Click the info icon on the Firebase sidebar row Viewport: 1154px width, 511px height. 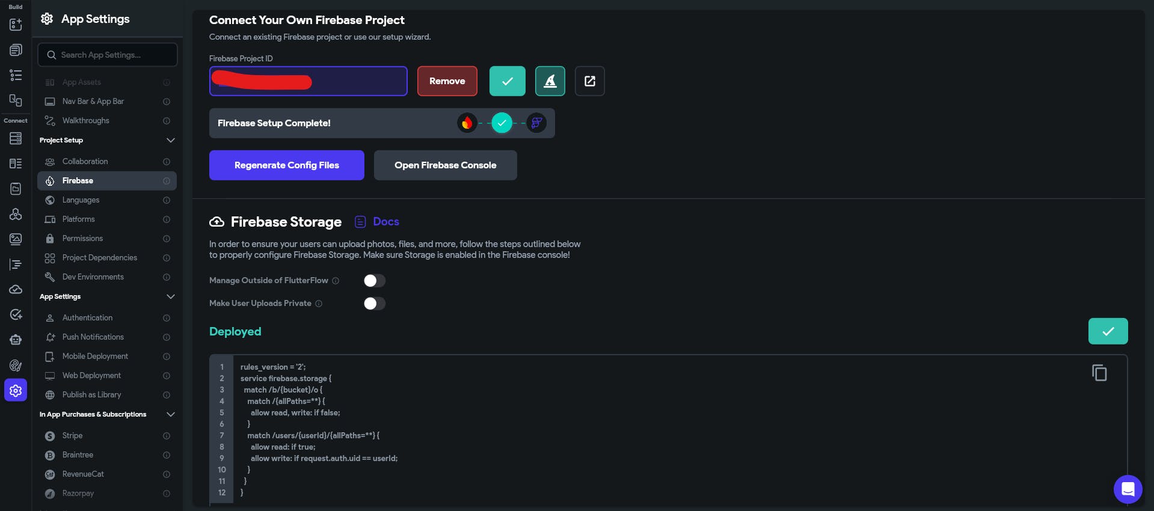pos(167,181)
